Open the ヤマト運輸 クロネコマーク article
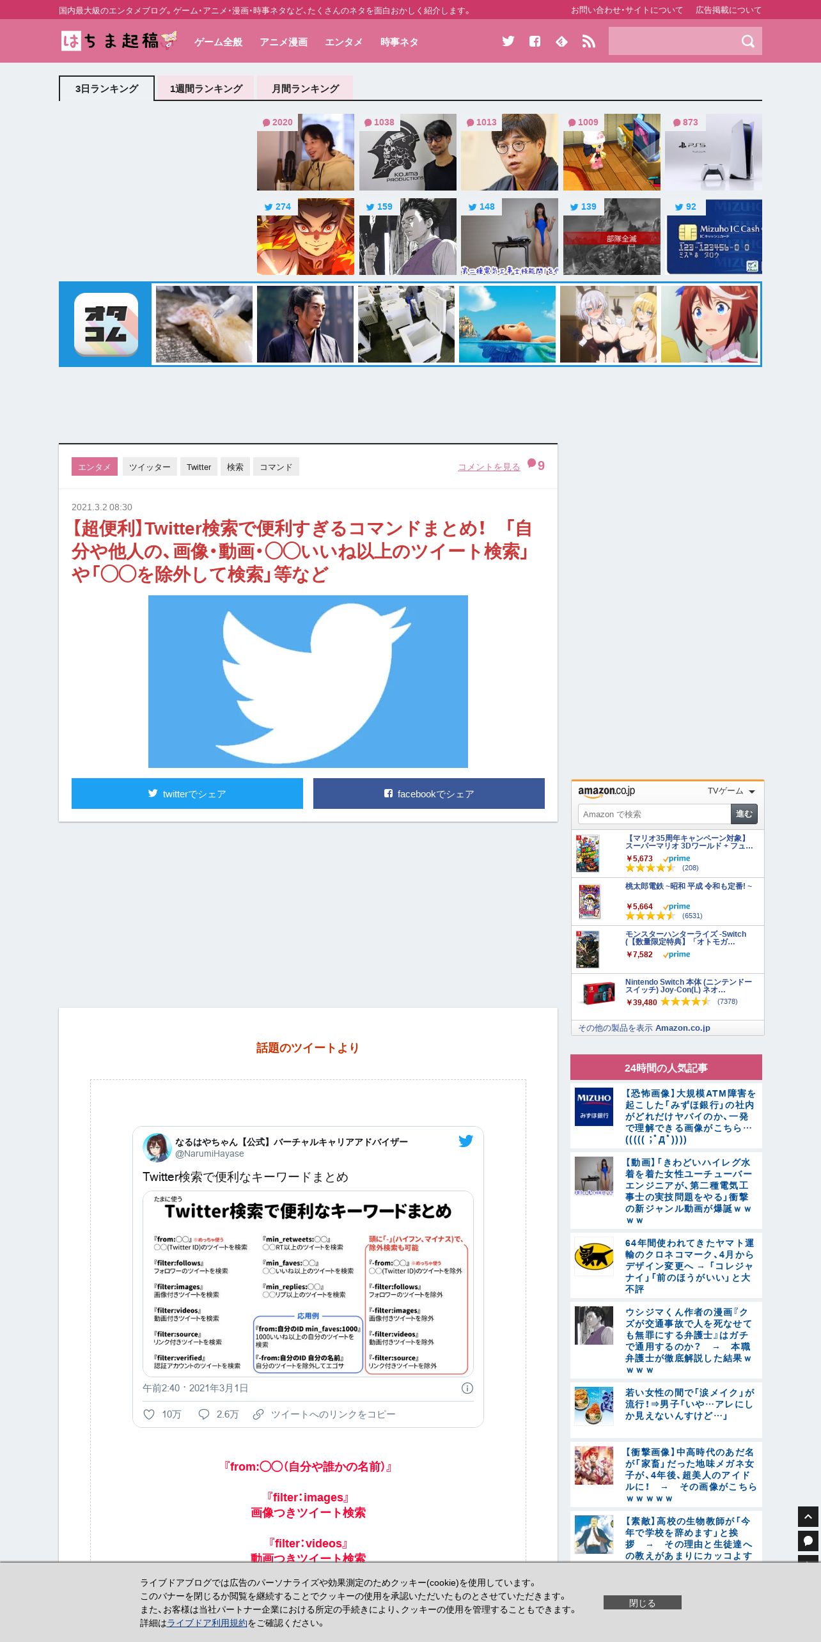The height and width of the screenshot is (1642, 821). [690, 1266]
